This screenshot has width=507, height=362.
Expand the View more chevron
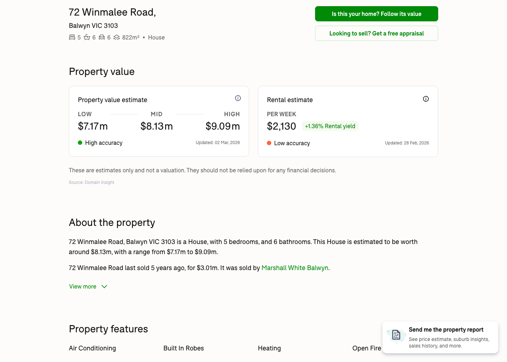[104, 287]
